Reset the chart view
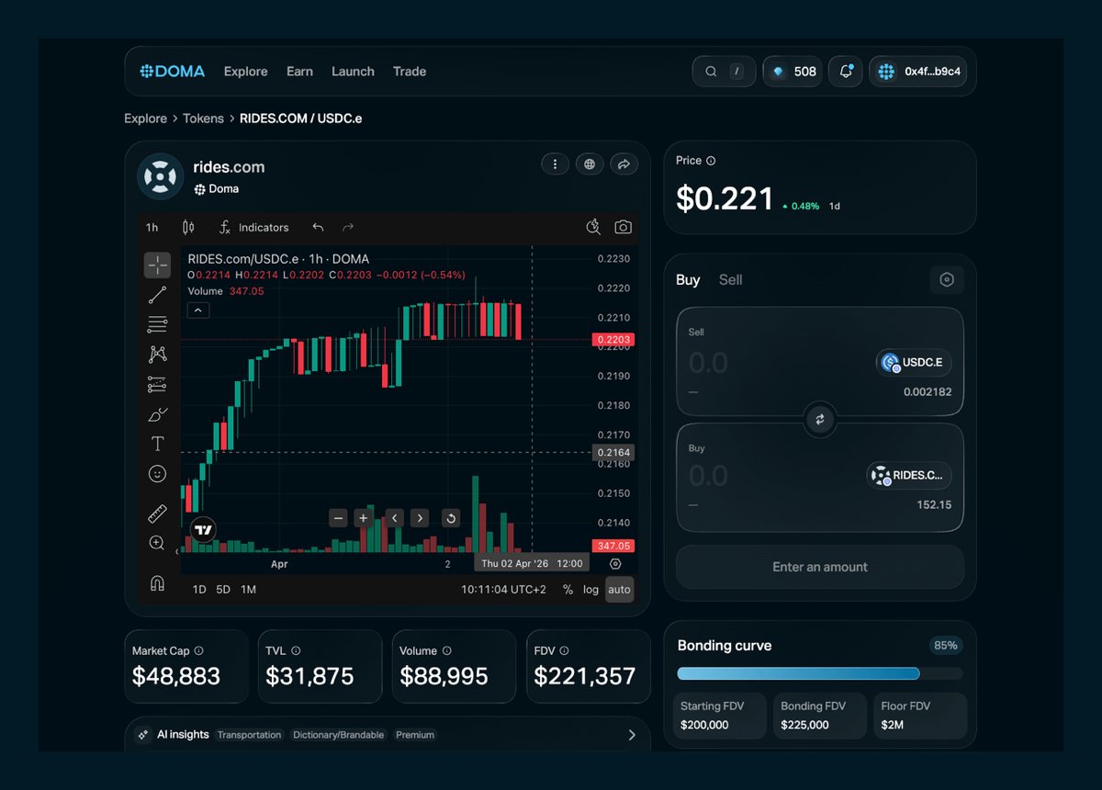1102x790 pixels. coord(451,518)
